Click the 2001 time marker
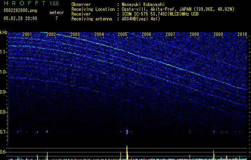 [27, 34]
